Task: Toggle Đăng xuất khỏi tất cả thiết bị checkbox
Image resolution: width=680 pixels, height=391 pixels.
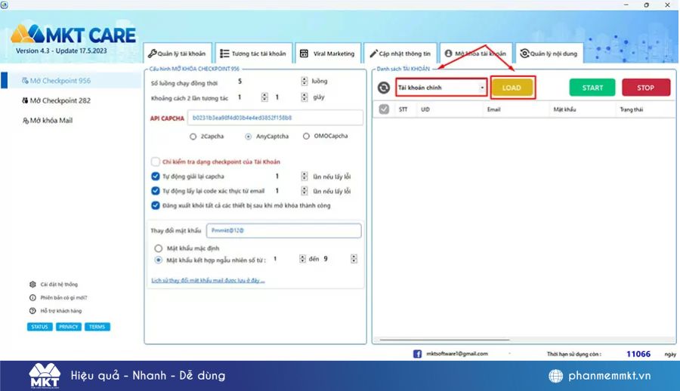Action: pos(155,205)
